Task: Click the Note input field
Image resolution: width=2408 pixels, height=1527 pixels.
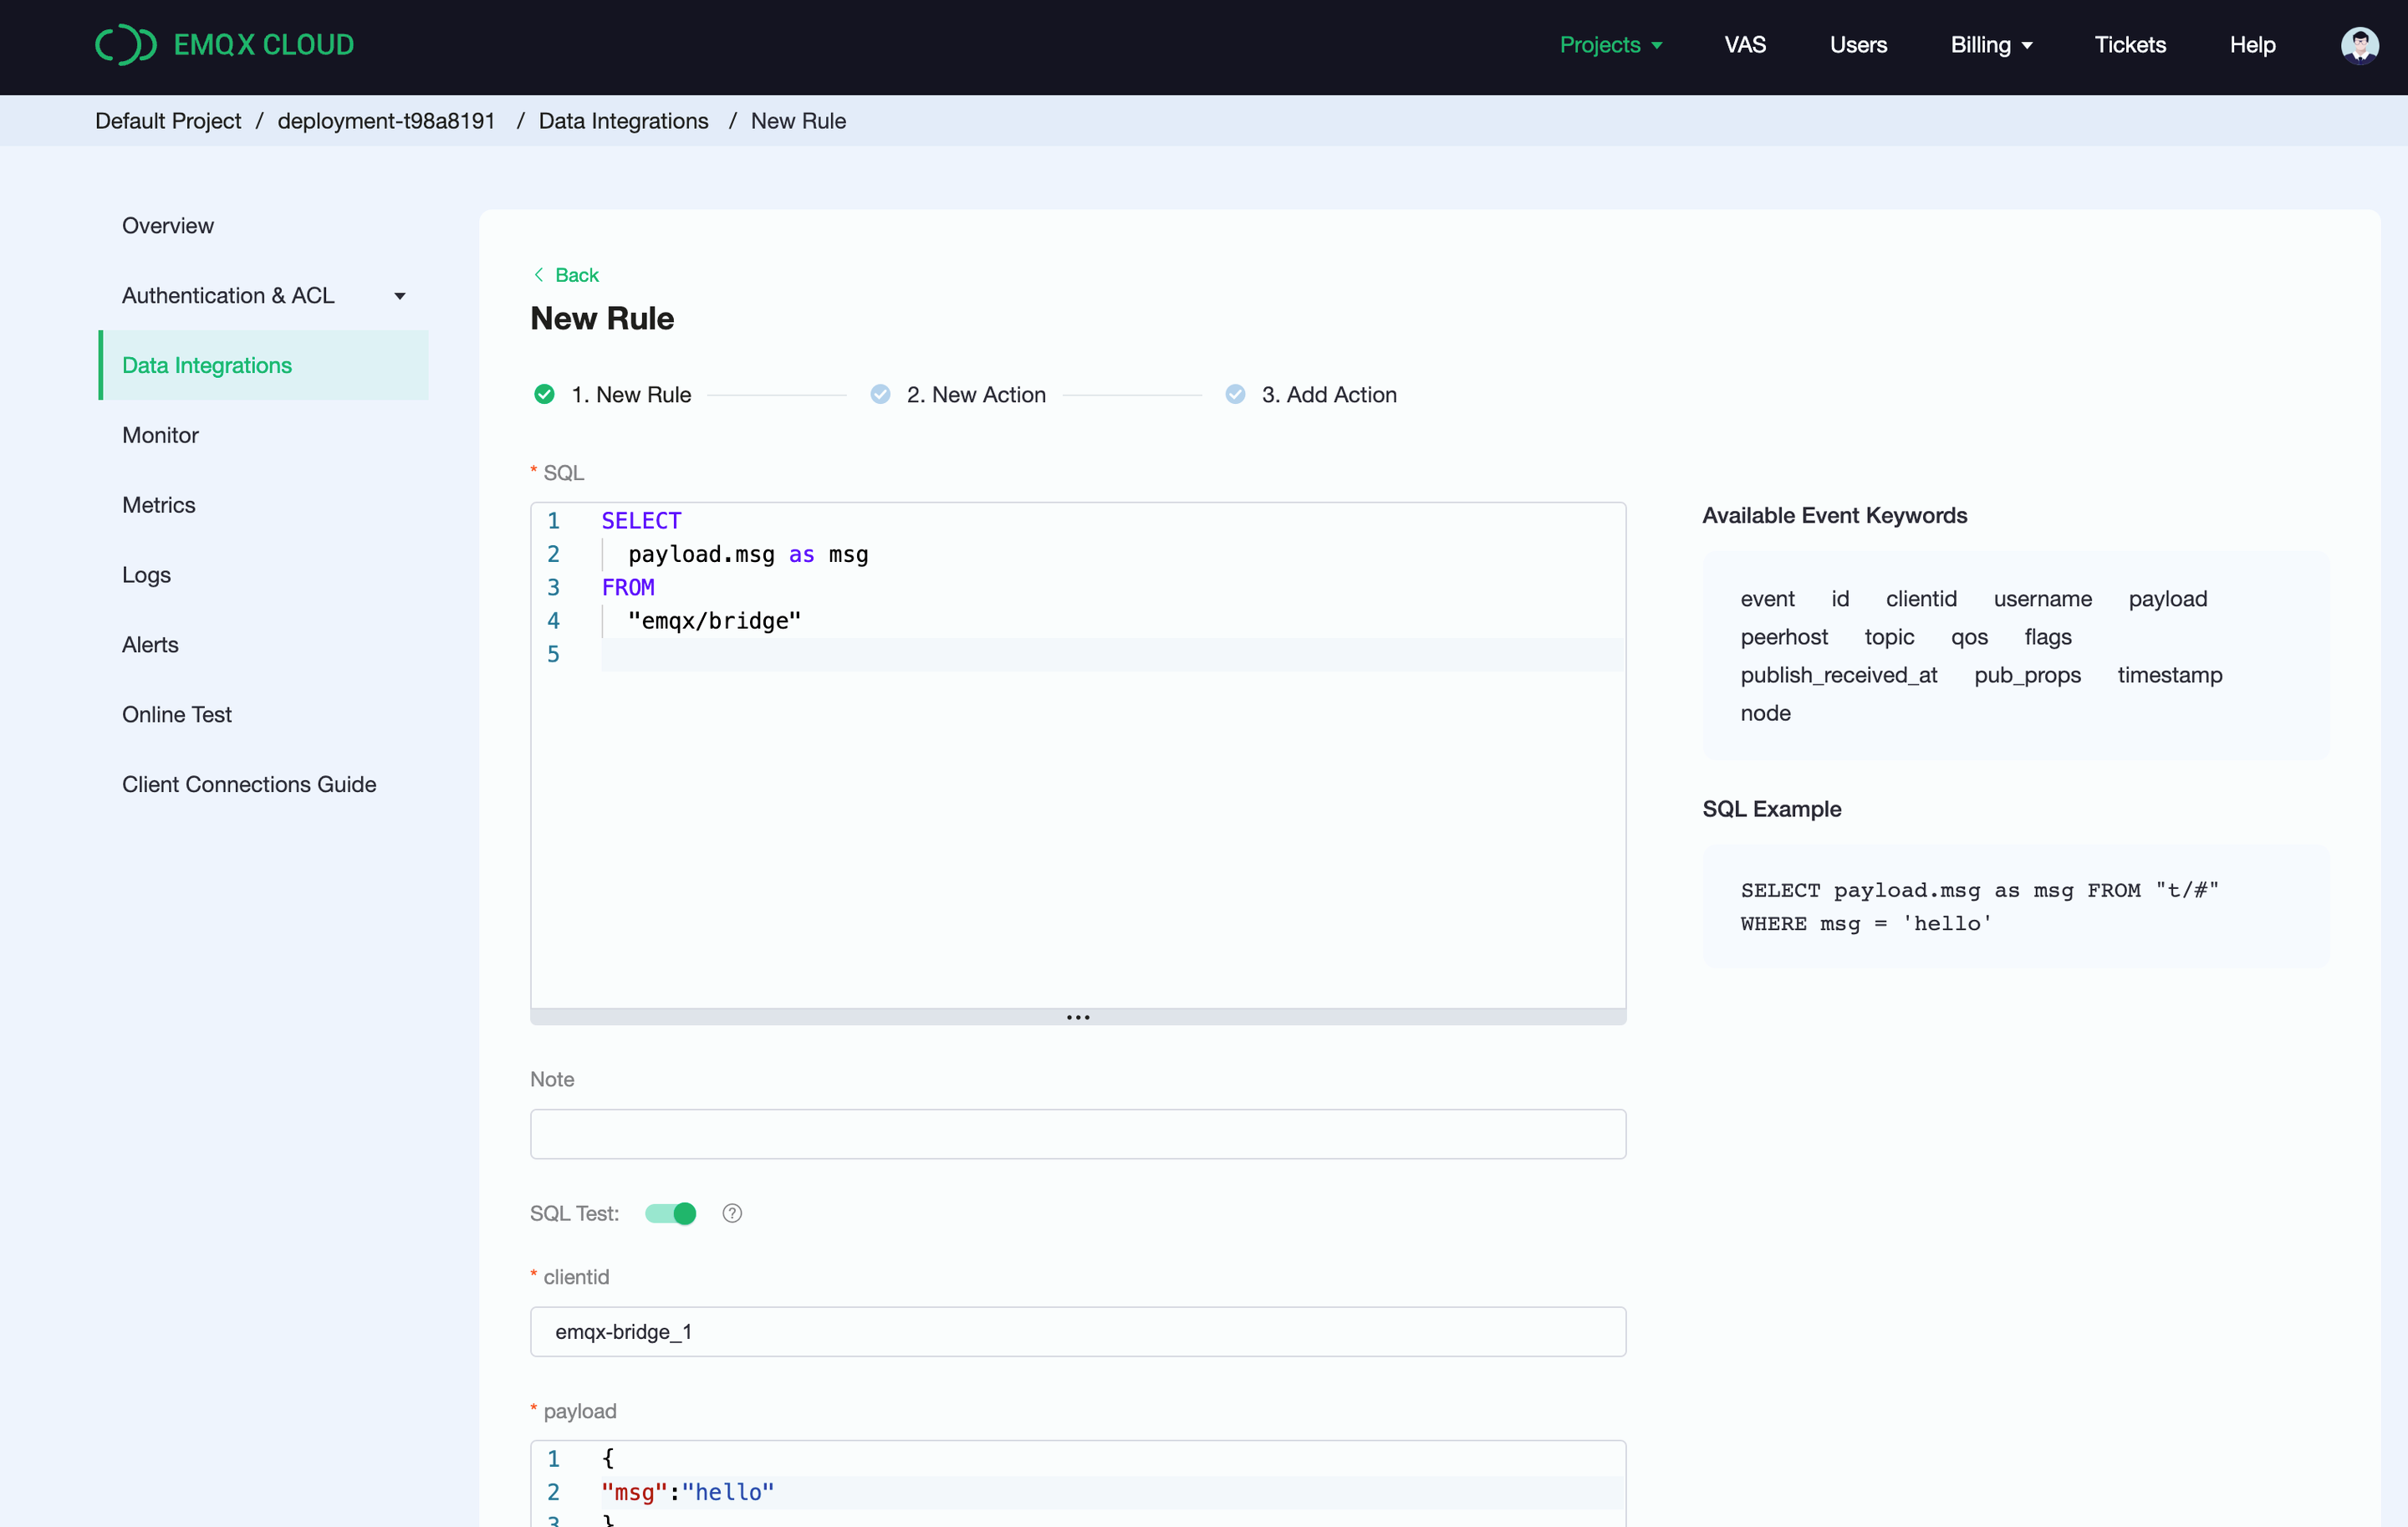Action: 1076,1132
